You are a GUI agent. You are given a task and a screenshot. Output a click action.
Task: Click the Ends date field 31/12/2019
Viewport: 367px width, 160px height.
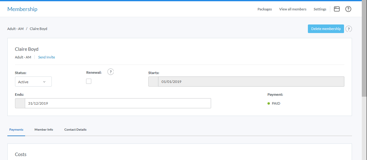[118, 103]
